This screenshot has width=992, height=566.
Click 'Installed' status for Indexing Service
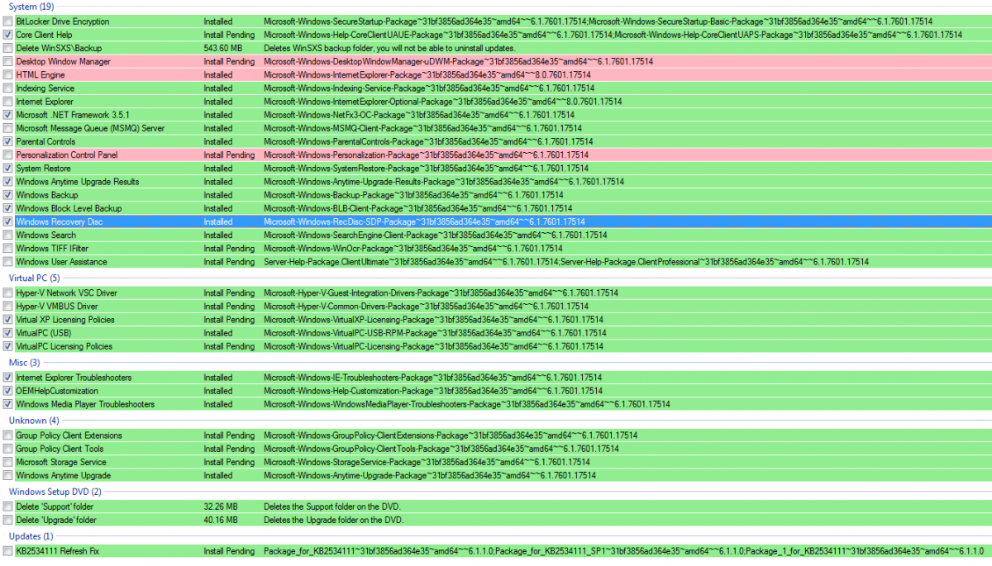point(218,88)
